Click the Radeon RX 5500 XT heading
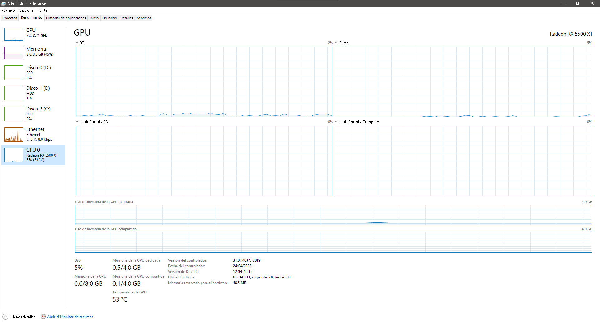 (x=571, y=34)
